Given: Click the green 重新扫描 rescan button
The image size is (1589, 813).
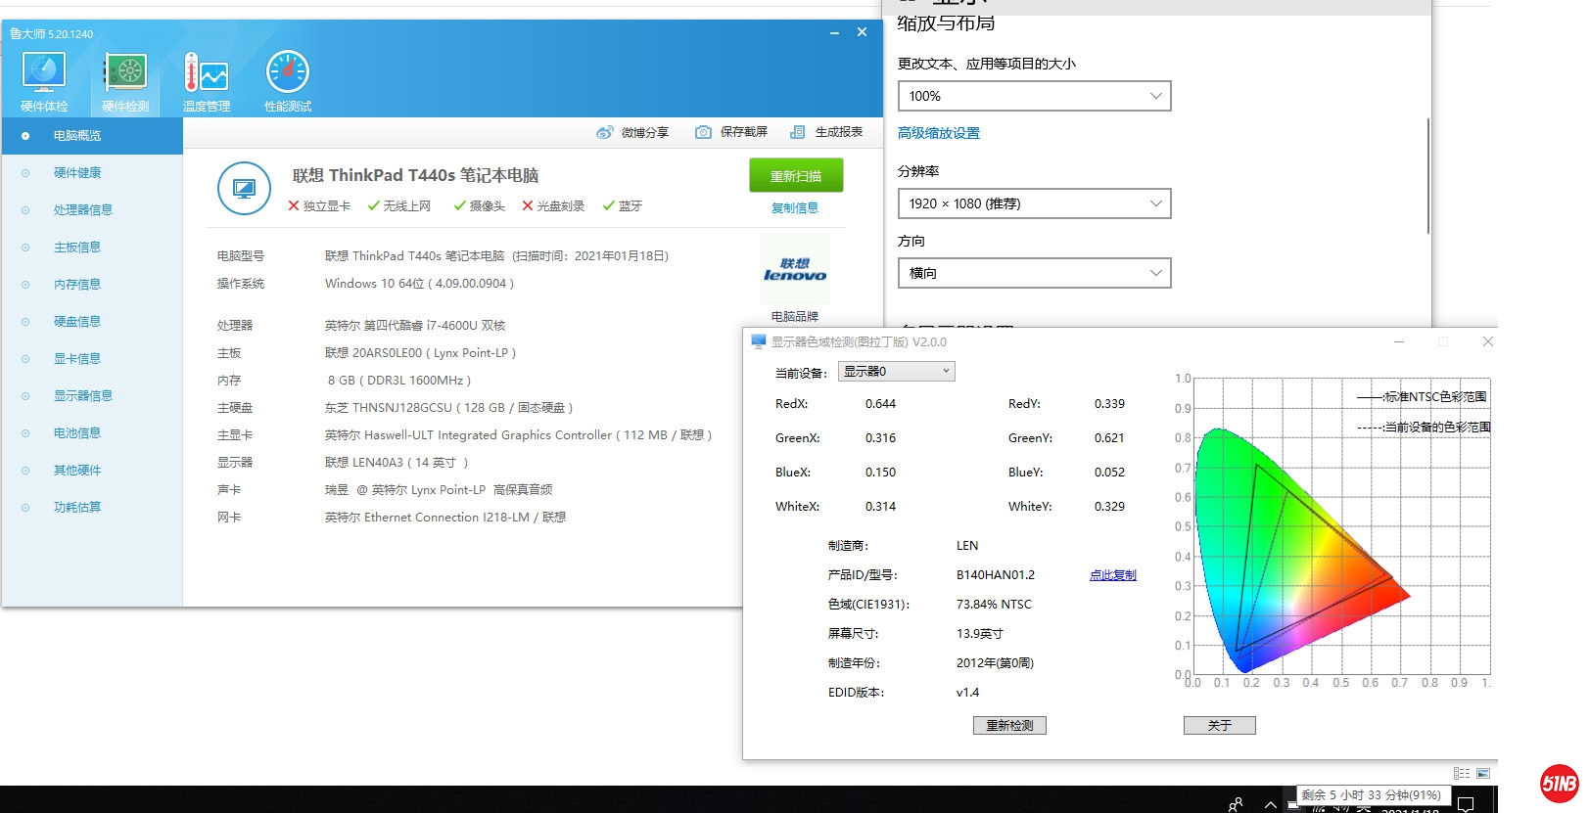Looking at the screenshot, I should (795, 176).
